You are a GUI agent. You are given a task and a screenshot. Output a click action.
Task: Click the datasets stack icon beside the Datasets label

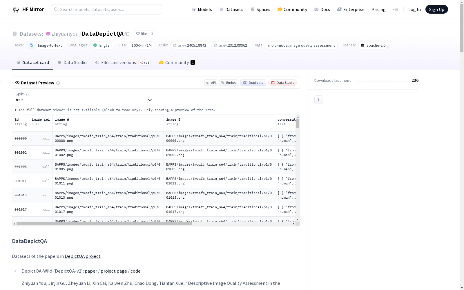pyautogui.click(x=15, y=34)
